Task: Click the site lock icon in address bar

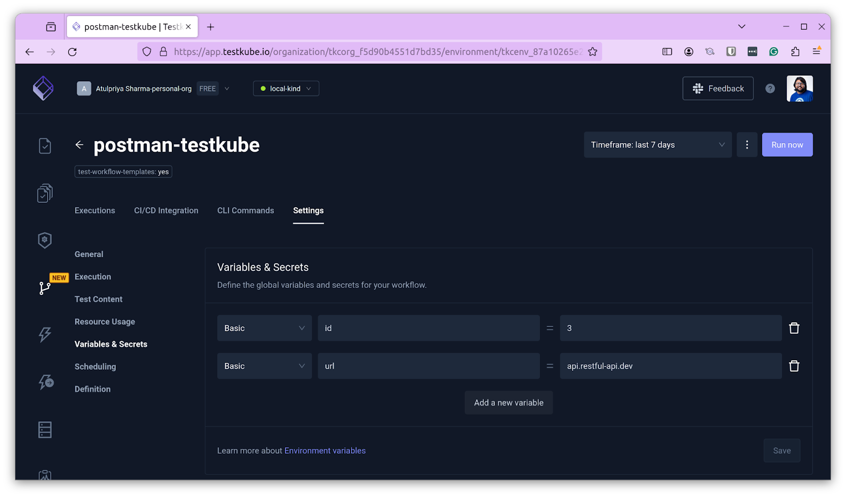Action: pos(163,52)
